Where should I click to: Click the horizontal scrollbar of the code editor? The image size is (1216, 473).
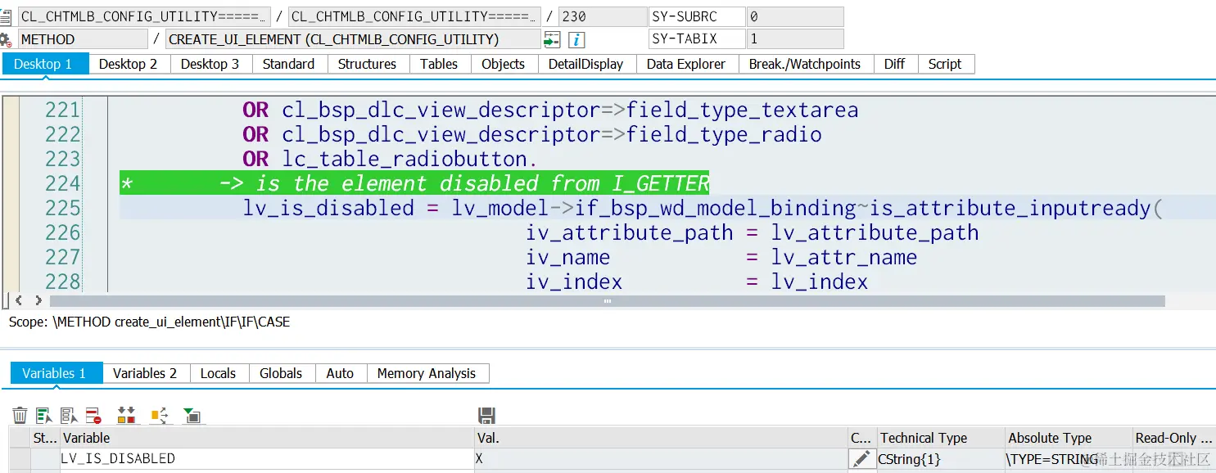pyautogui.click(x=607, y=301)
